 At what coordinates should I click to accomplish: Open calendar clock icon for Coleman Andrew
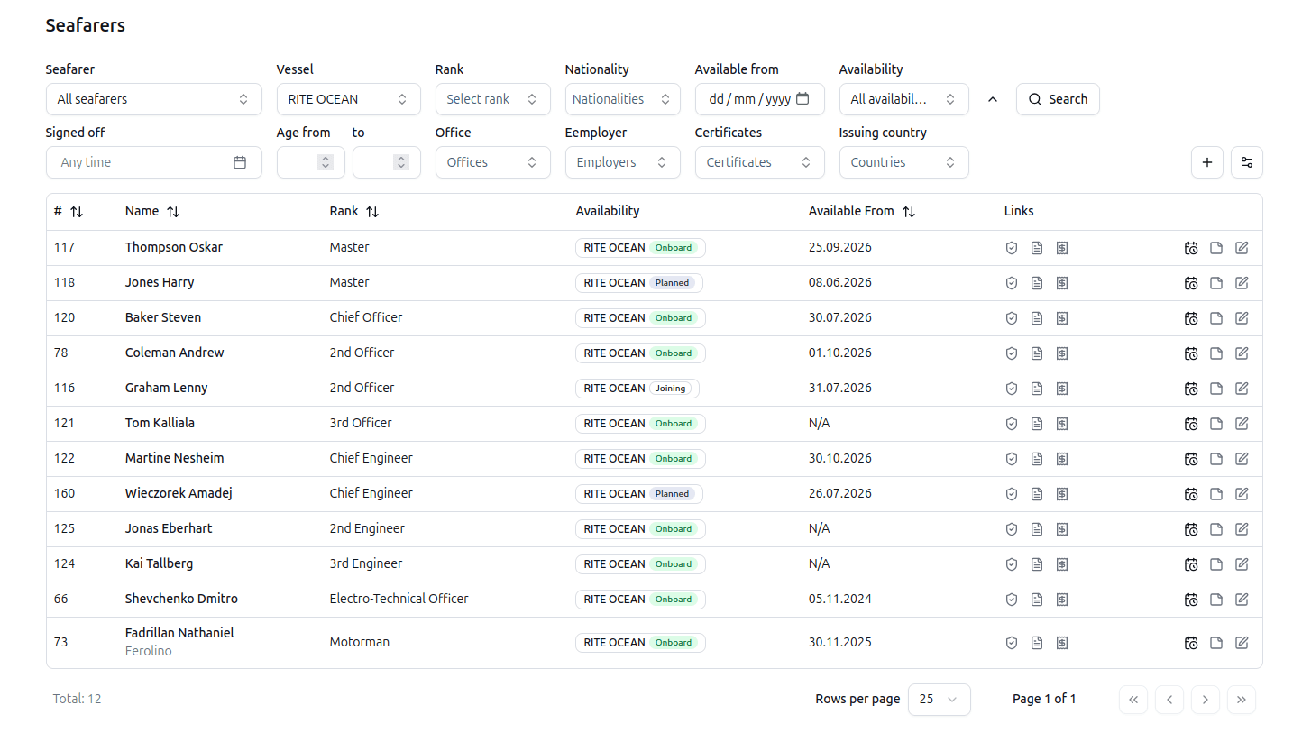pyautogui.click(x=1191, y=353)
